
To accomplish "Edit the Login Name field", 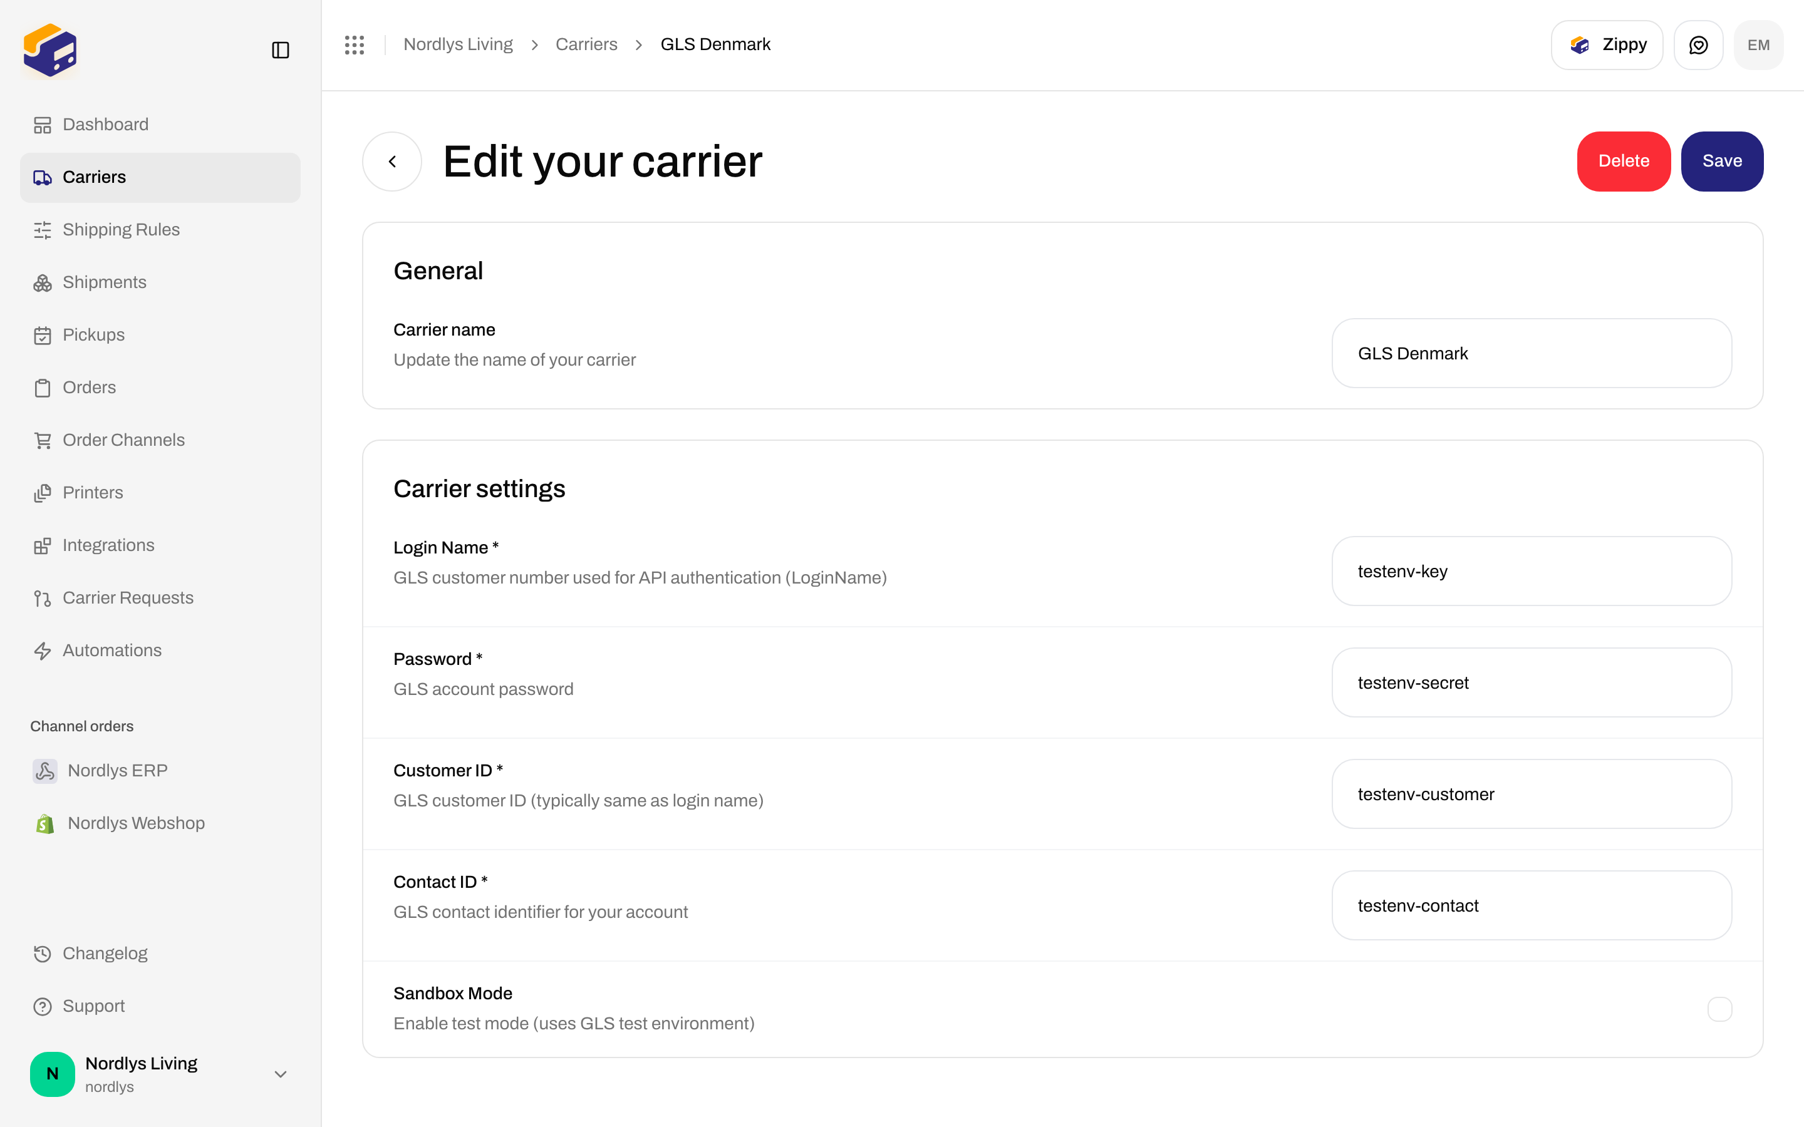I will click(1531, 571).
